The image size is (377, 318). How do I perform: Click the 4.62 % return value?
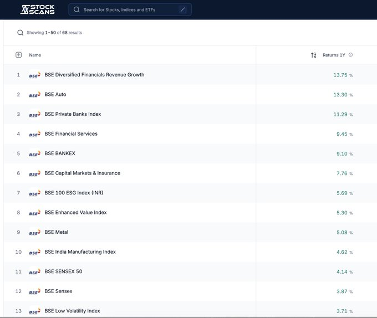344,253
